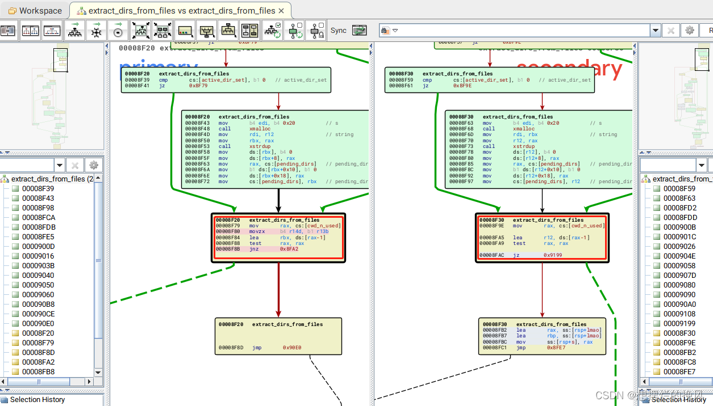The width and height of the screenshot is (713, 406).
Task: Select the orthogonal layout icon
Action: pyautogui.click(x=97, y=30)
